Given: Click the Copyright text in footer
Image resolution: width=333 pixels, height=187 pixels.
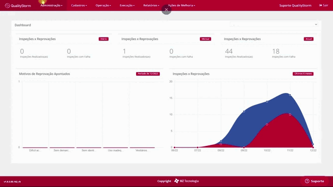Looking at the screenshot, I should [164, 181].
